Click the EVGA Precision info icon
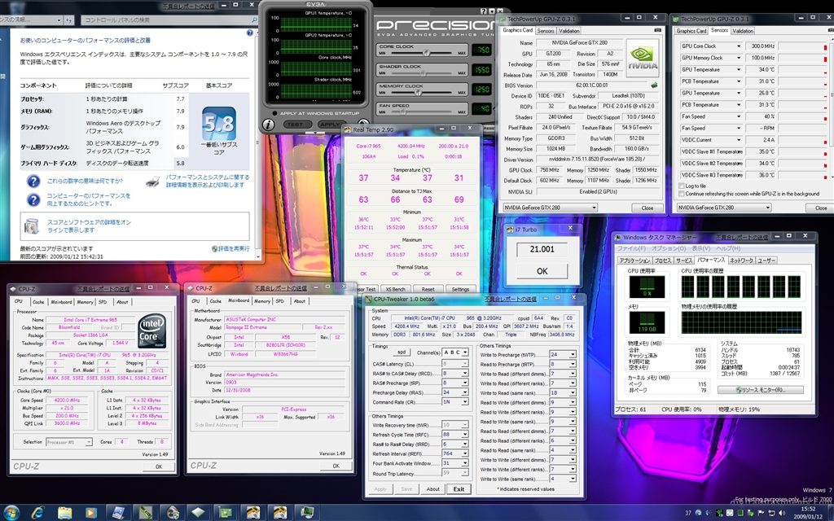The image size is (834, 521). pos(269,125)
